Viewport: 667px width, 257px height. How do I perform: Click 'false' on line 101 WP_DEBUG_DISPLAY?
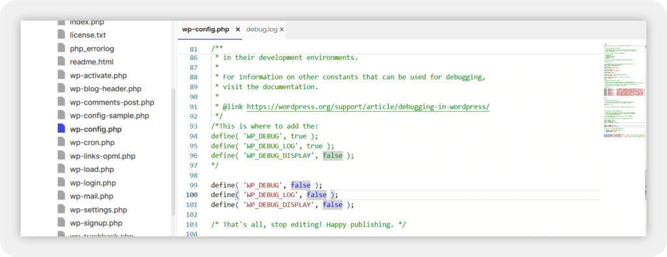pos(332,205)
